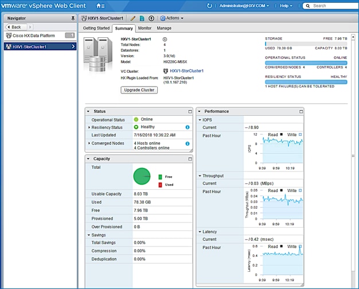Open the Help dropdown menu
The image size is (359, 289).
[x=286, y=6]
